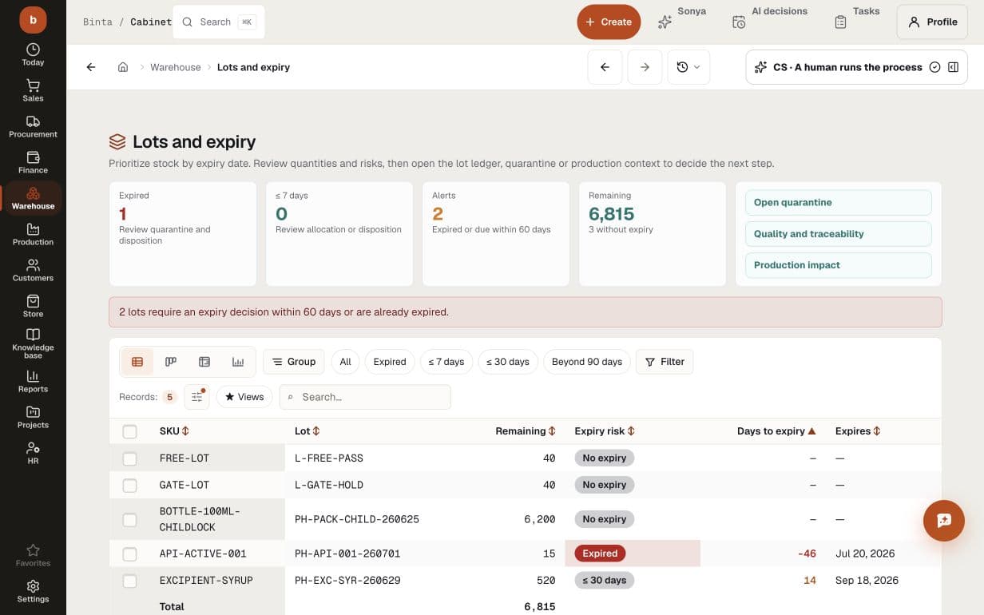
Task: Sort by Lot column
Action: click(x=307, y=431)
